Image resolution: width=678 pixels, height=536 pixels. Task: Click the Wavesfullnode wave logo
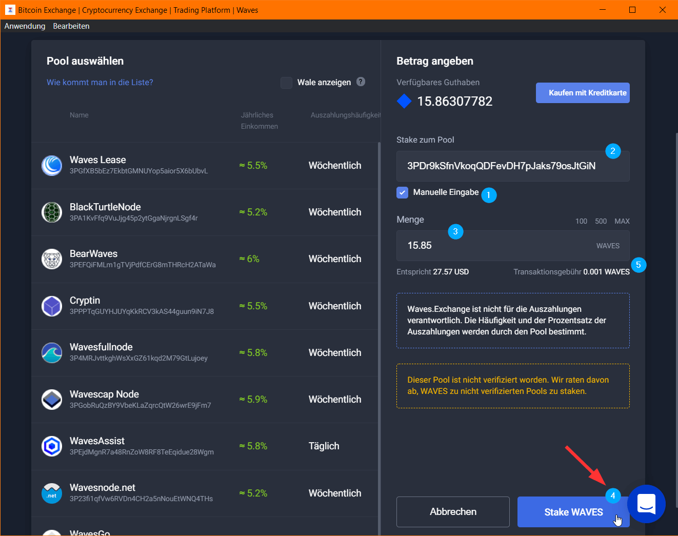52,353
